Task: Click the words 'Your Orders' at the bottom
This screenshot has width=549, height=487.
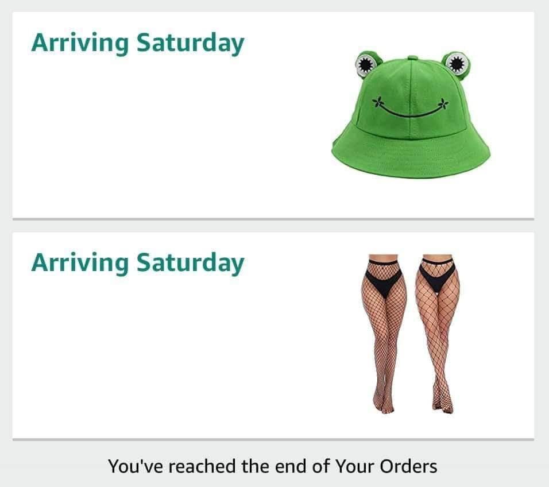Action: [386, 466]
